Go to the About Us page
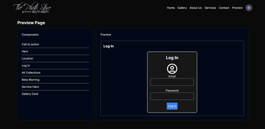 coord(196,8)
